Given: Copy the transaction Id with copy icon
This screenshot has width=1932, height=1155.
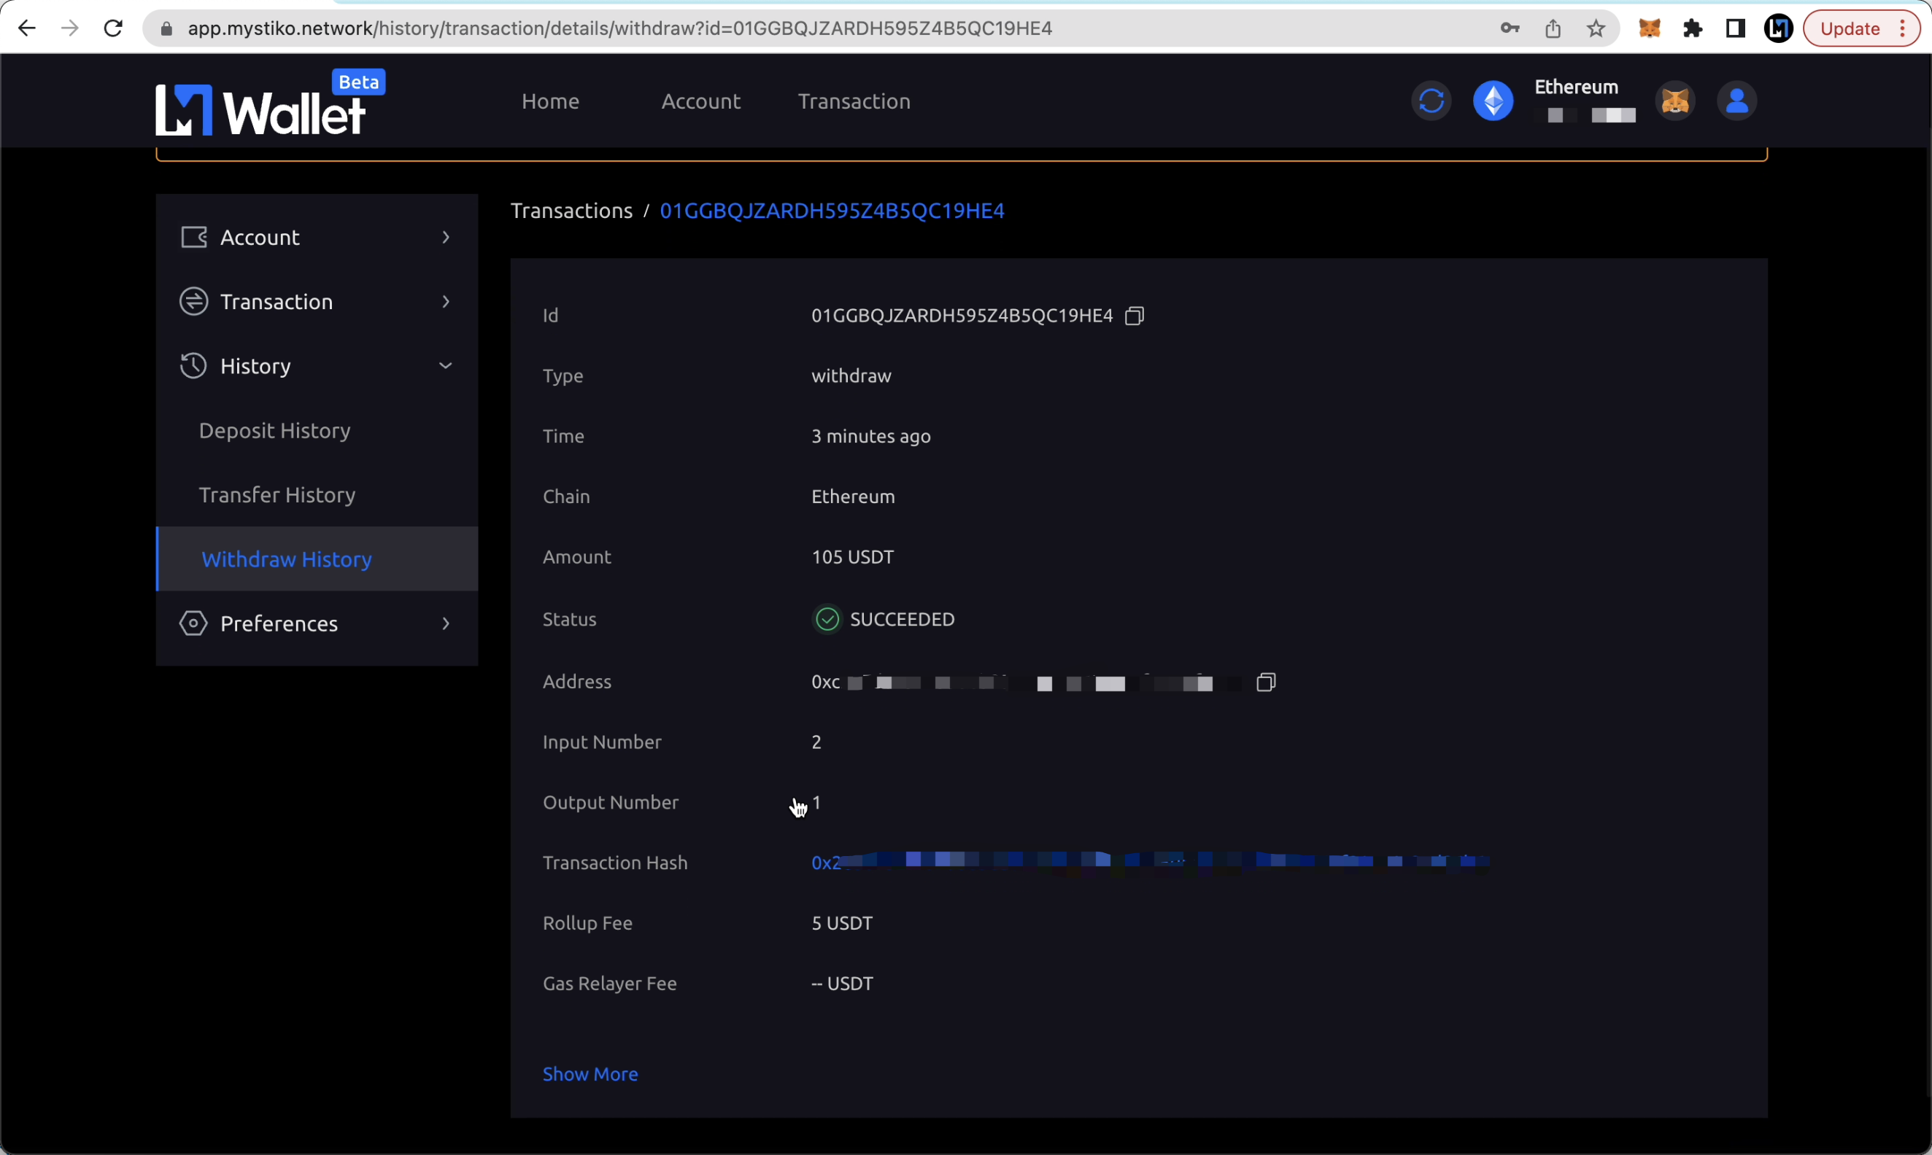Looking at the screenshot, I should (x=1135, y=316).
